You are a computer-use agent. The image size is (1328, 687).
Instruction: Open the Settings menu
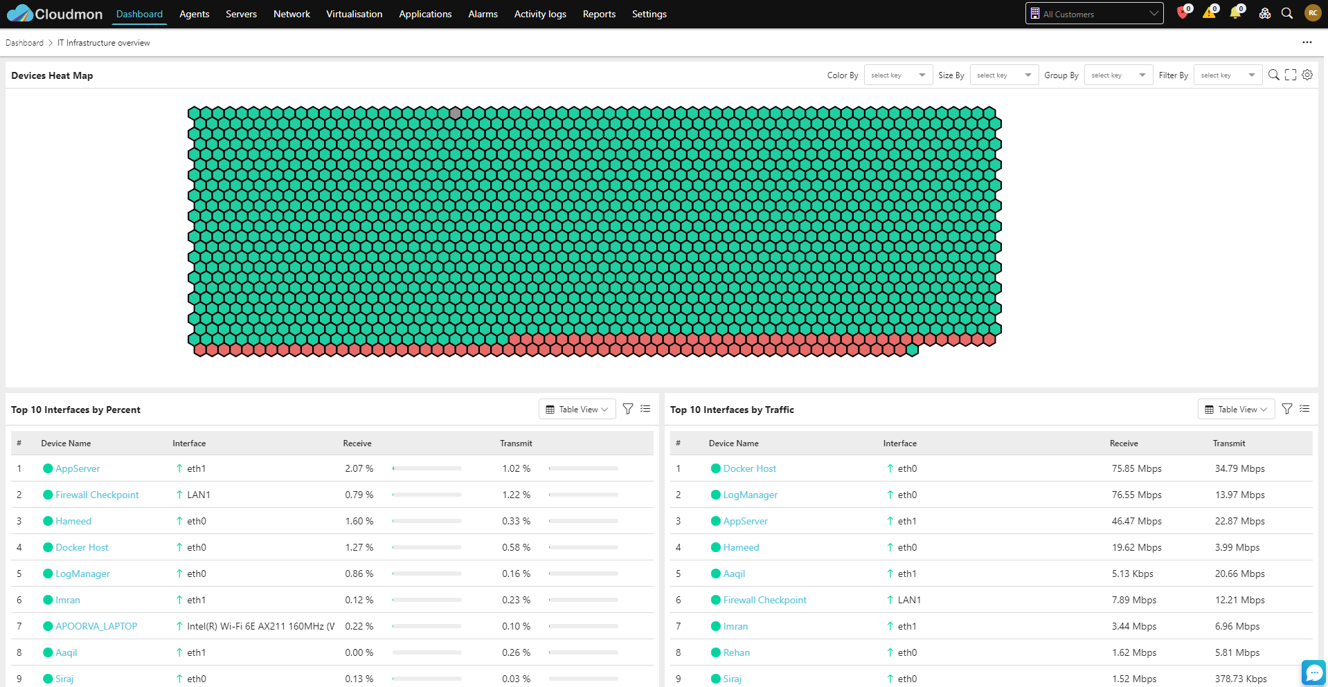[x=649, y=14]
